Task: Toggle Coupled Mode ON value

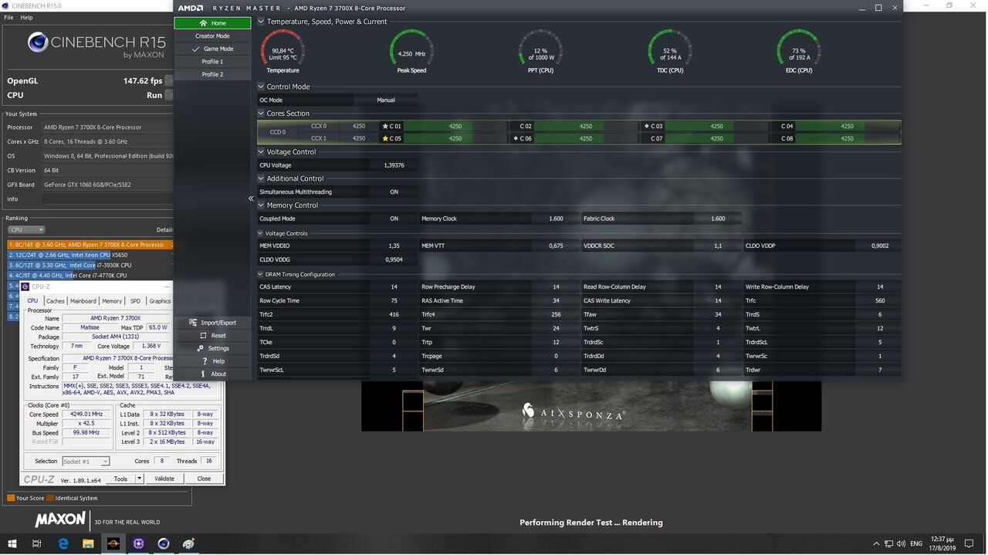Action: point(394,218)
